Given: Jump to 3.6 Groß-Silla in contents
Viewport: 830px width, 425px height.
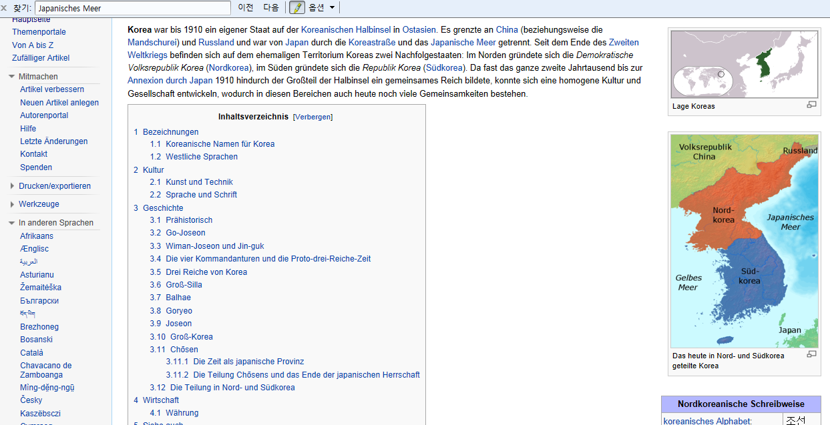Looking at the screenshot, I should pos(176,285).
